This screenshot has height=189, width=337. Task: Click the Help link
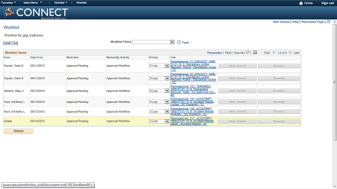coord(295,22)
